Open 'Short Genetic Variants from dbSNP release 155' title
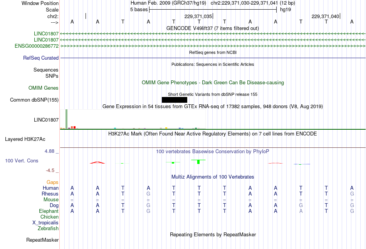 213,94
